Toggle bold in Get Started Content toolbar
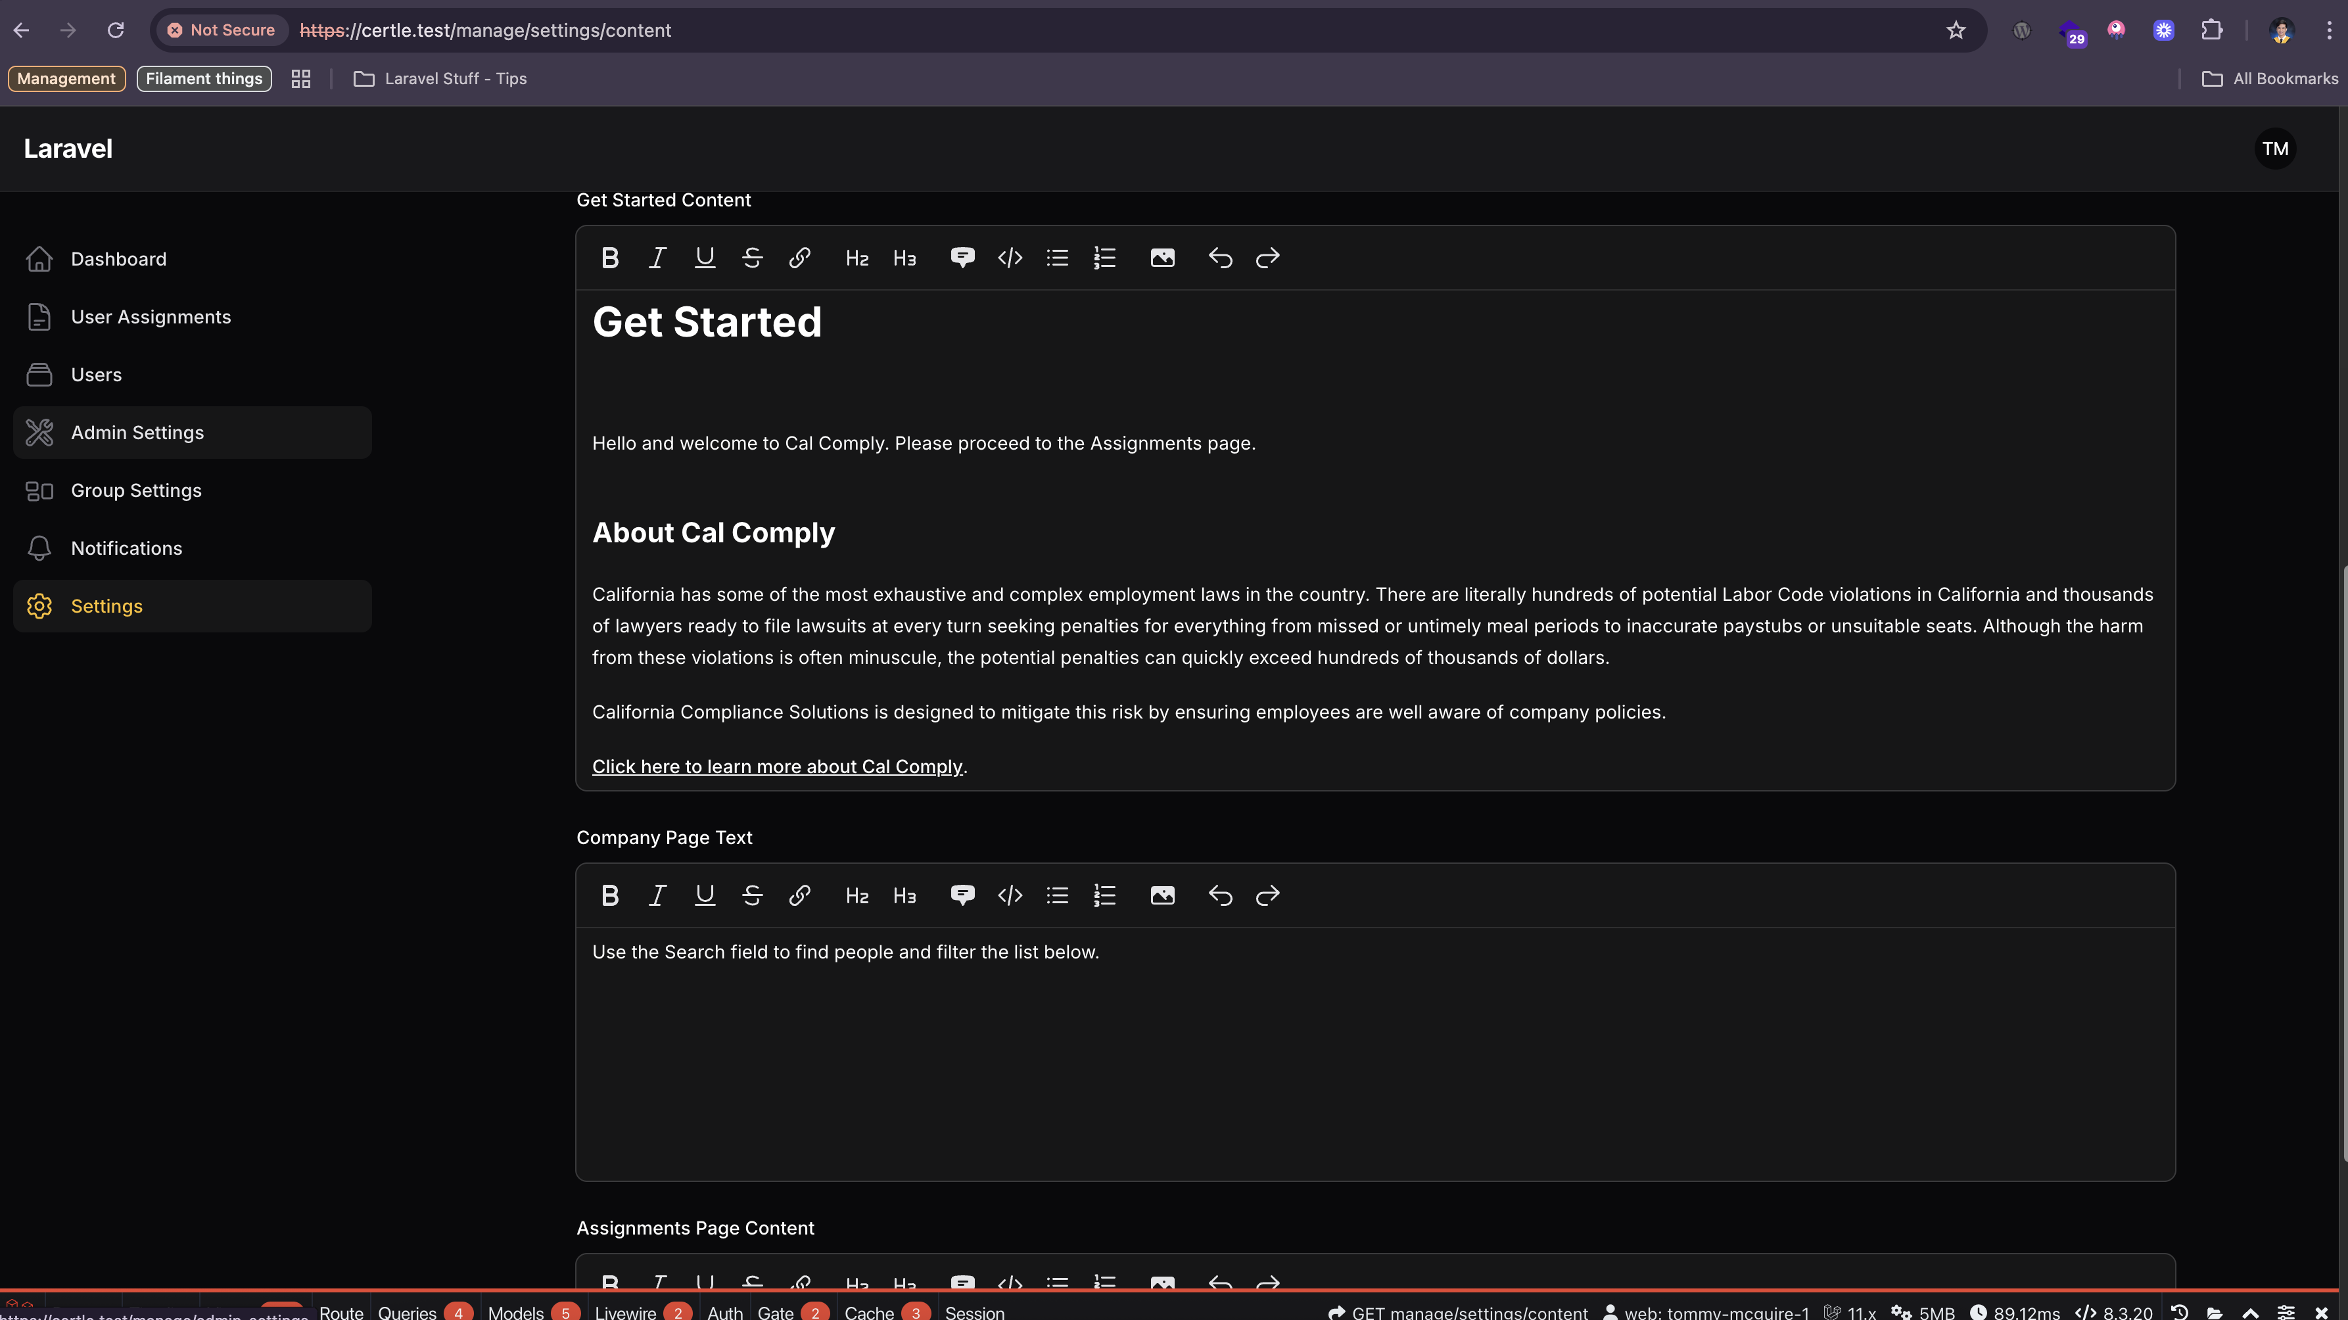 pyautogui.click(x=610, y=258)
